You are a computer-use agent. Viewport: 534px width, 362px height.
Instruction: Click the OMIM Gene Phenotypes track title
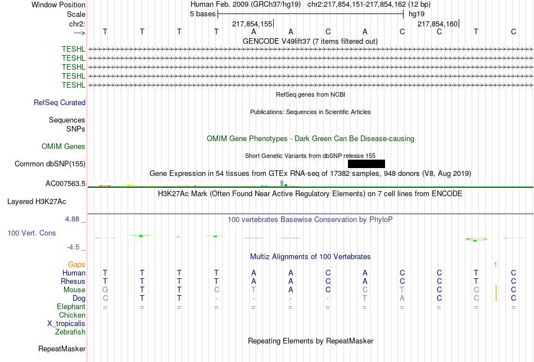[x=310, y=139]
